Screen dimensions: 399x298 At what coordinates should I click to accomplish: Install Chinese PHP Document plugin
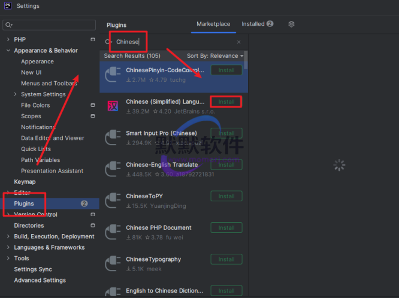(x=226, y=228)
